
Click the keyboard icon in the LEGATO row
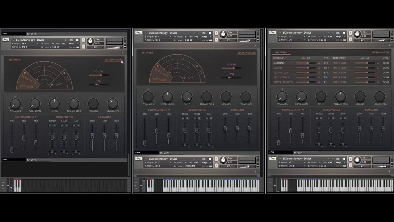click(x=319, y=68)
